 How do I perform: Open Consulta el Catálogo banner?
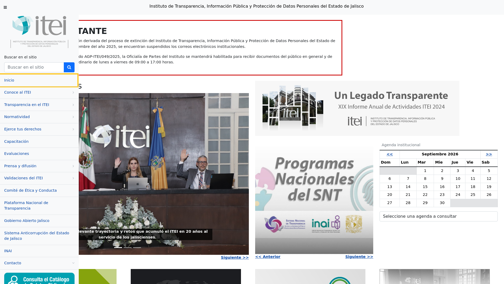click(x=39, y=278)
